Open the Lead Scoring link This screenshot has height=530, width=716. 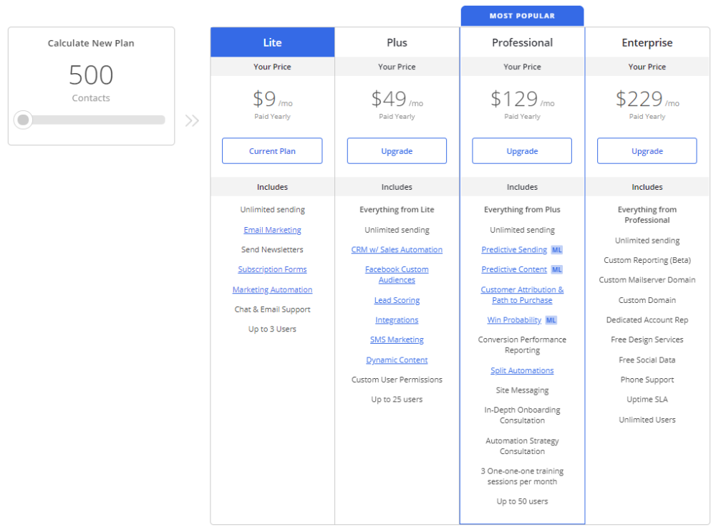coord(397,300)
